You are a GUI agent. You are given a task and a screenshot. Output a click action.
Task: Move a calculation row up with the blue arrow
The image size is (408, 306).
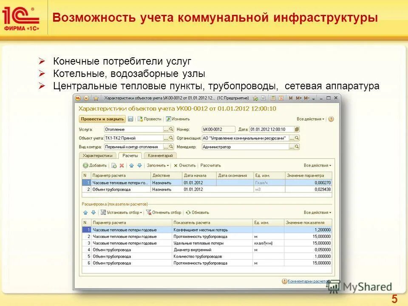tap(131, 166)
